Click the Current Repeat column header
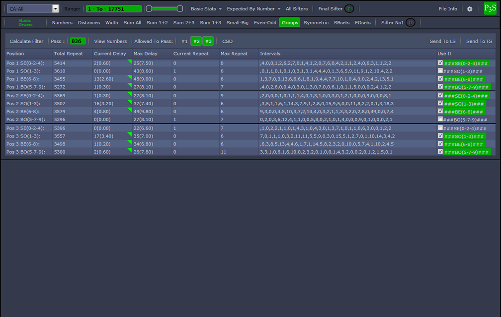 pyautogui.click(x=191, y=54)
